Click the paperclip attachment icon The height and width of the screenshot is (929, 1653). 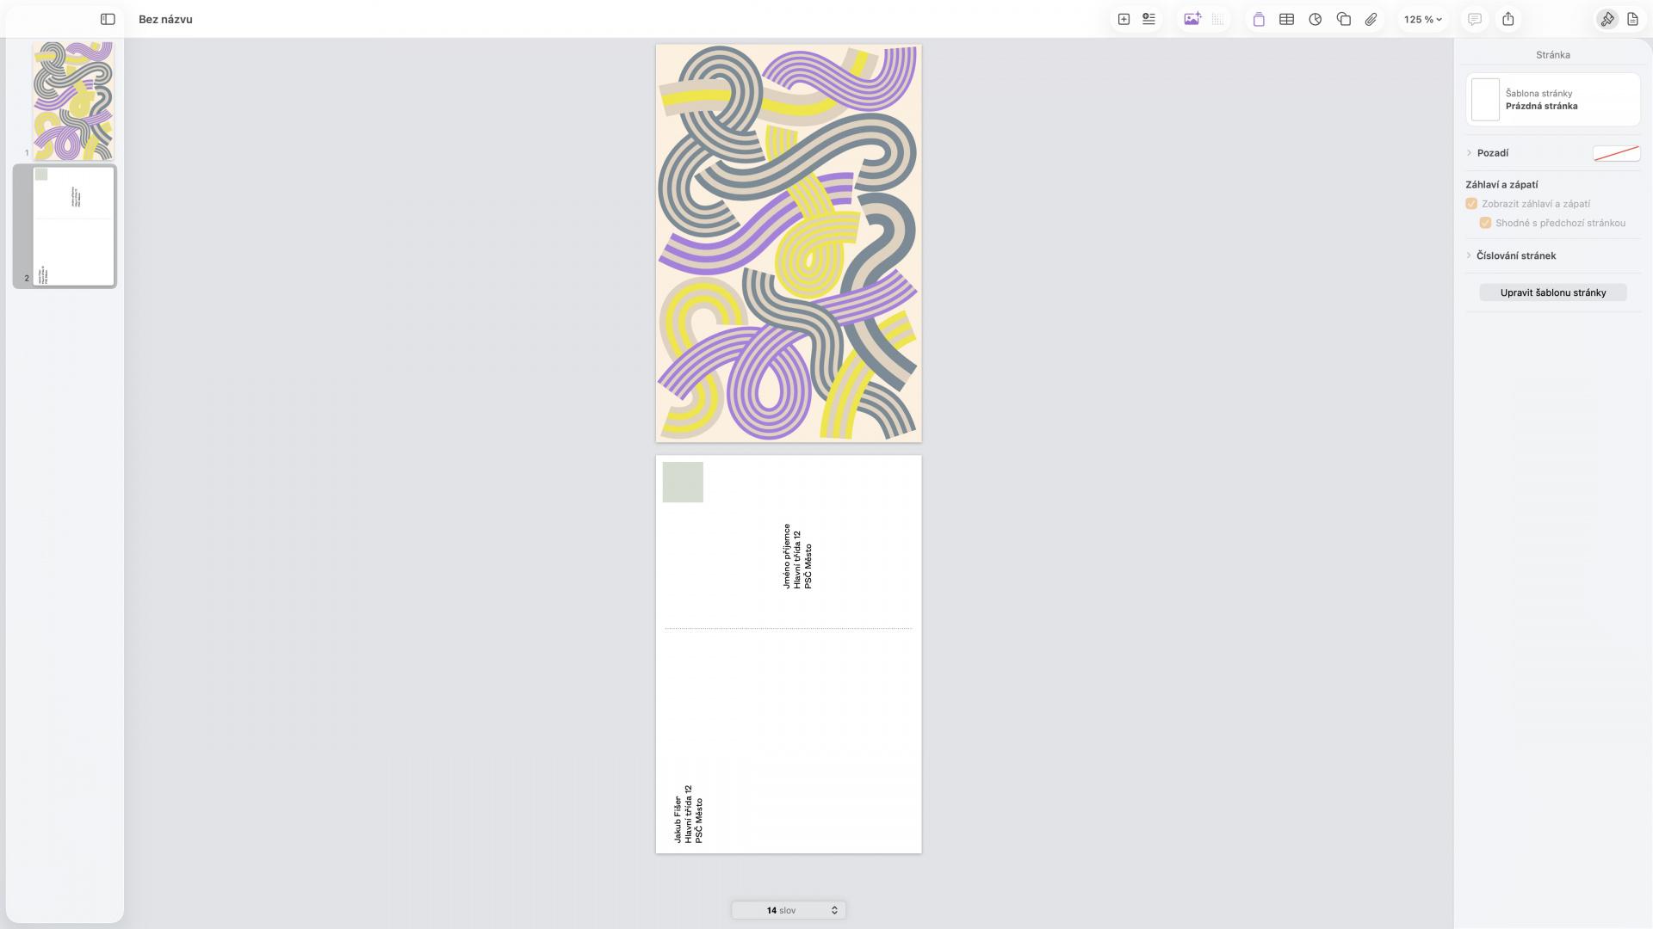click(x=1371, y=19)
